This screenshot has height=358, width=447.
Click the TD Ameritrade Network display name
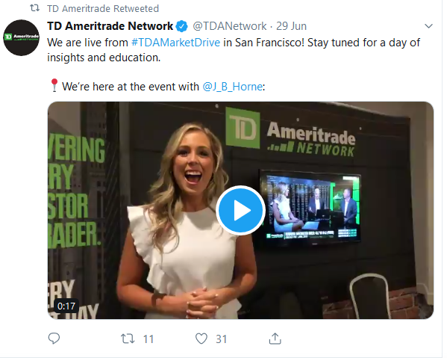coord(110,26)
